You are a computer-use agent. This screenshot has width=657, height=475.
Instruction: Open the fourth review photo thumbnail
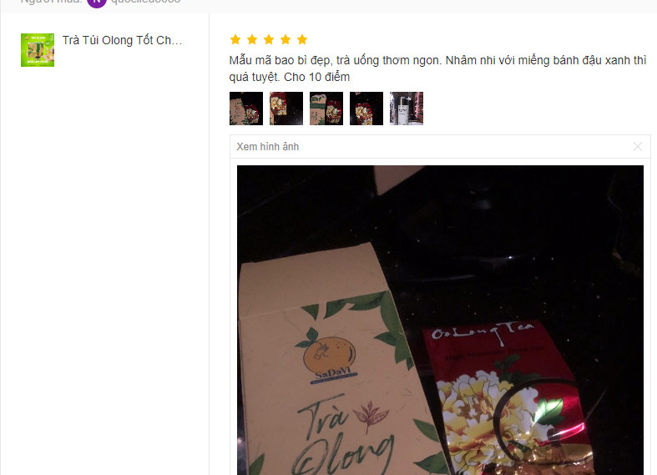366,109
